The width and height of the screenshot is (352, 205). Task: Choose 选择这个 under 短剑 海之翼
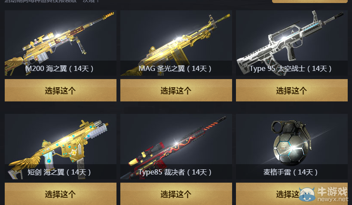61,194
